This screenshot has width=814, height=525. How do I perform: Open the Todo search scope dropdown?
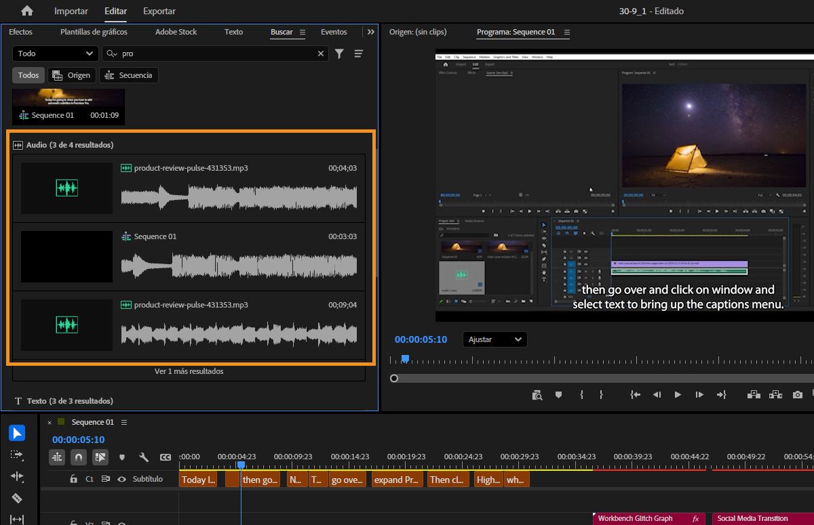tap(54, 54)
